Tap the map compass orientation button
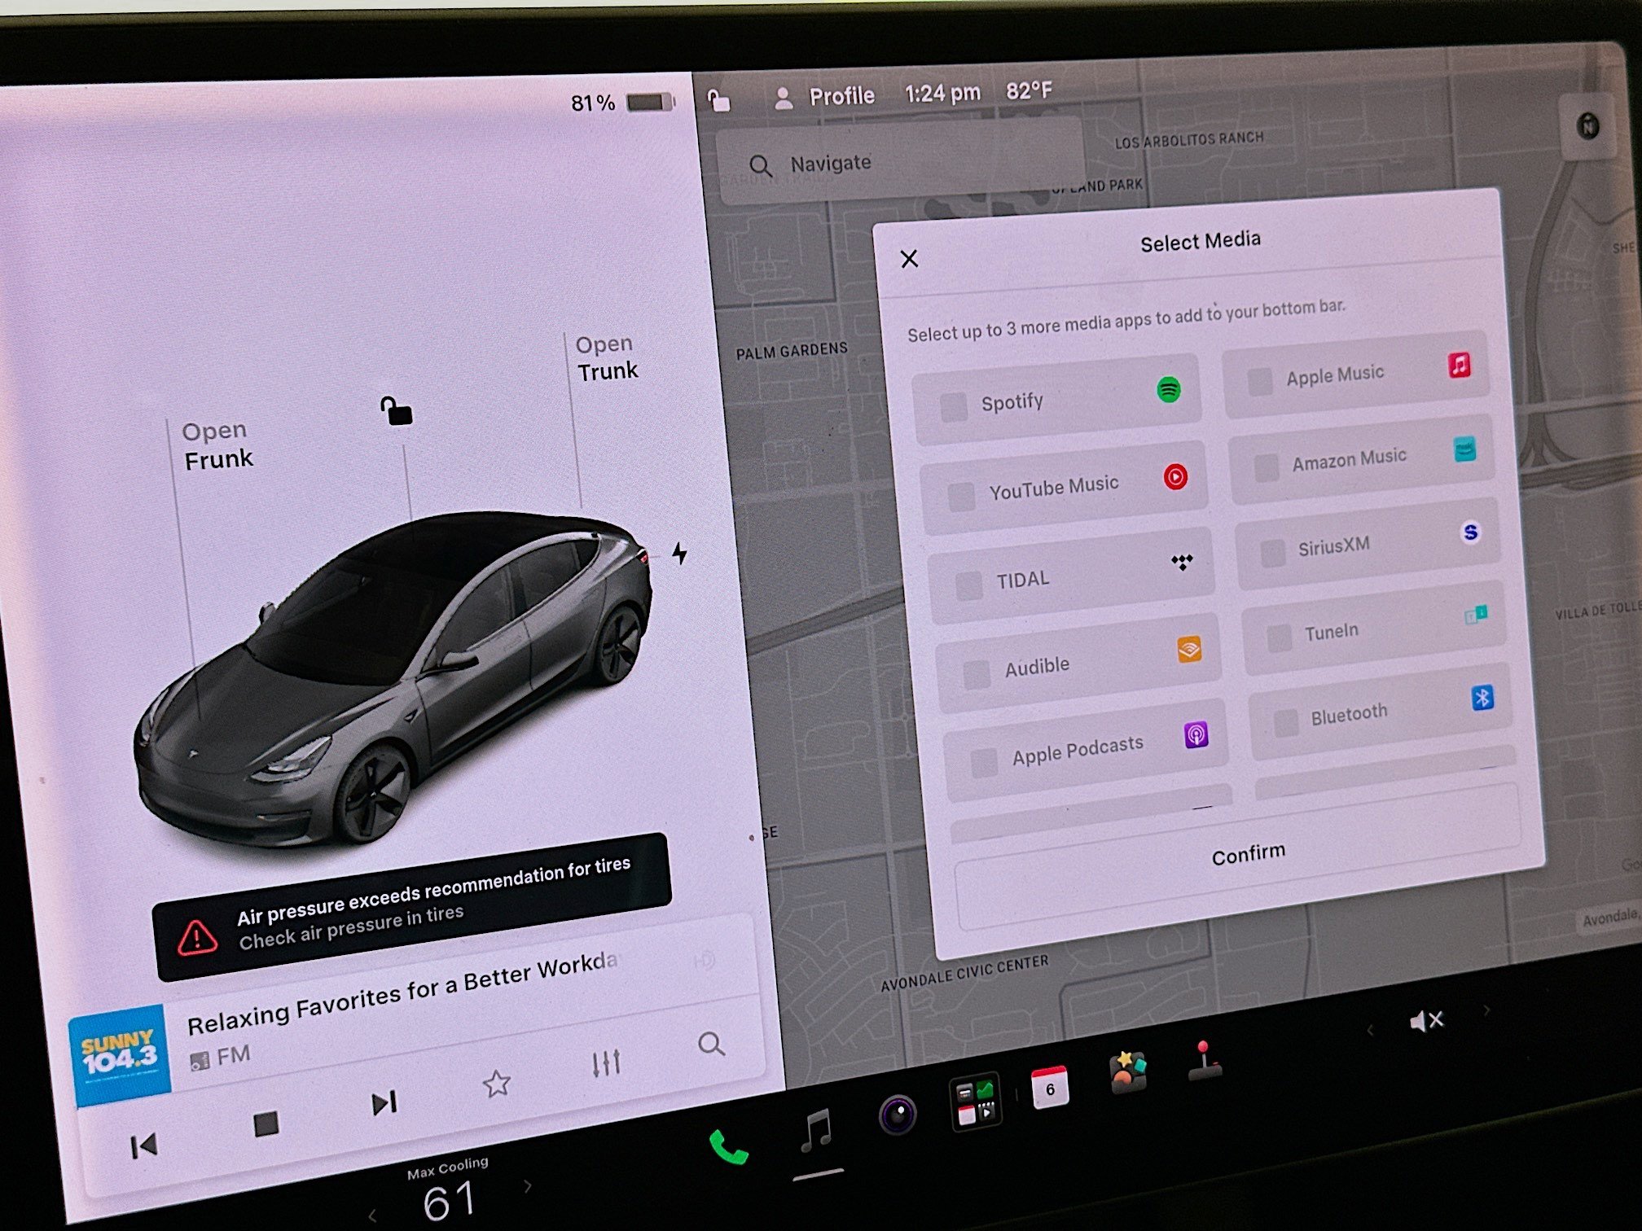 tap(1587, 125)
